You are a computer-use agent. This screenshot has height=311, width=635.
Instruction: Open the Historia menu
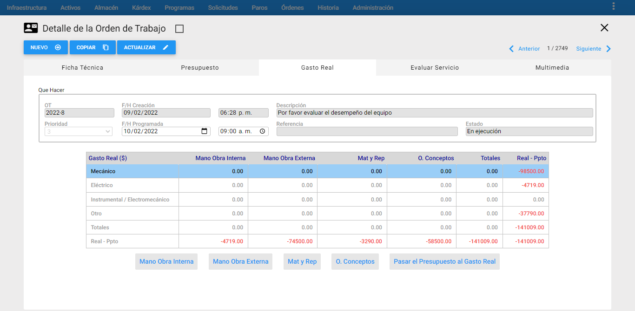point(328,7)
